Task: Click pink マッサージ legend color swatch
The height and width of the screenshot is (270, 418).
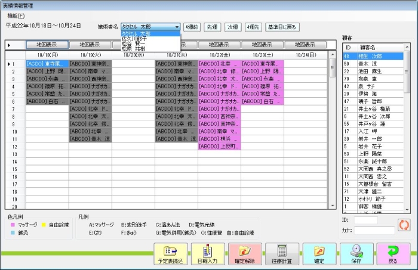Action: tap(13, 225)
